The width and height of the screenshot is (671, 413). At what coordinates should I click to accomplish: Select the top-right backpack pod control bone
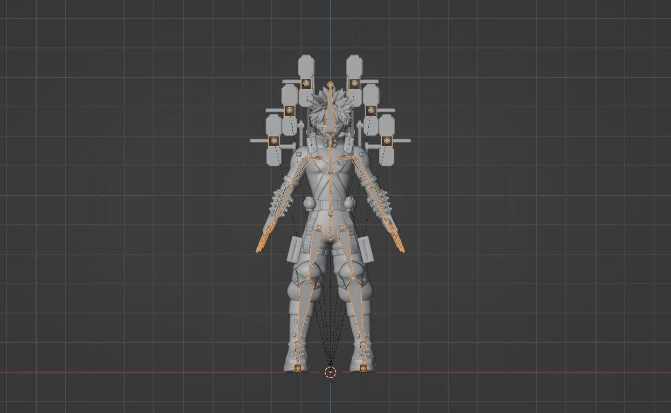tap(354, 83)
